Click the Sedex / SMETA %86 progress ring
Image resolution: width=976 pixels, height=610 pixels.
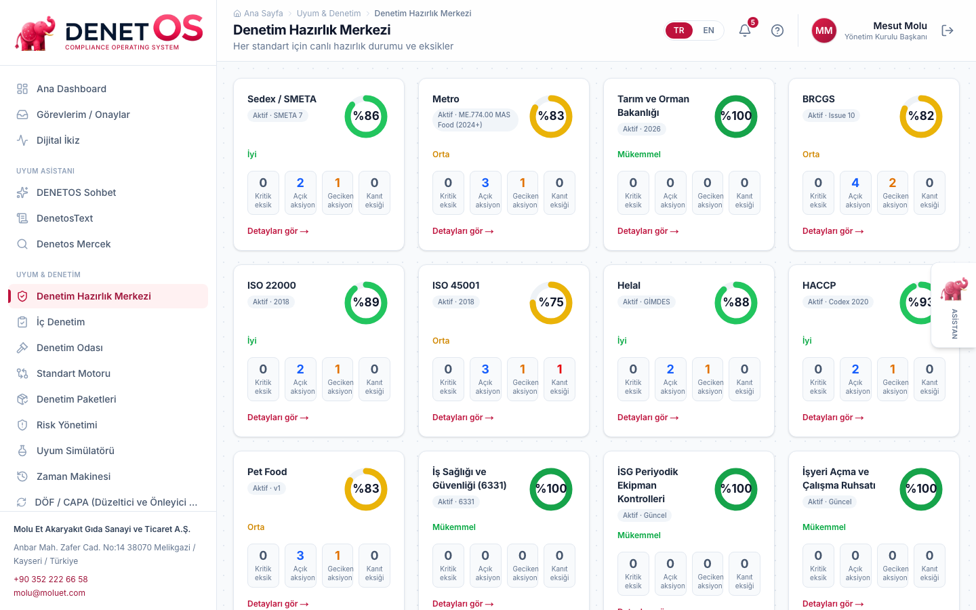pos(366,116)
